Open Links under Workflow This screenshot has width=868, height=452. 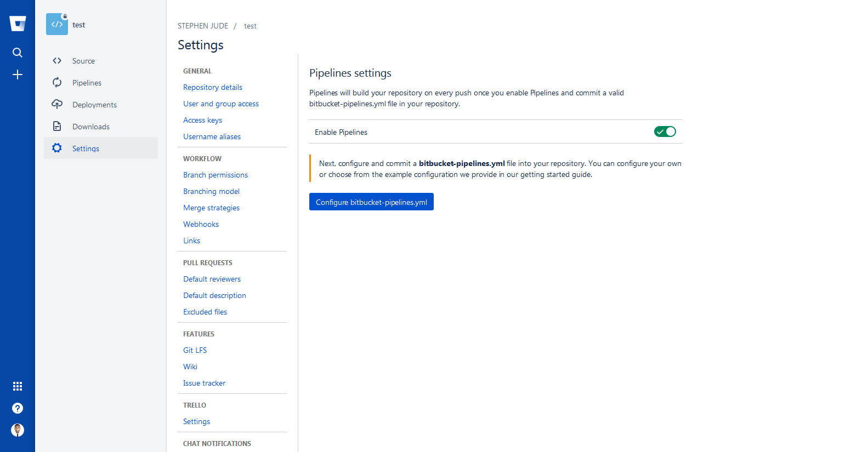click(x=191, y=241)
